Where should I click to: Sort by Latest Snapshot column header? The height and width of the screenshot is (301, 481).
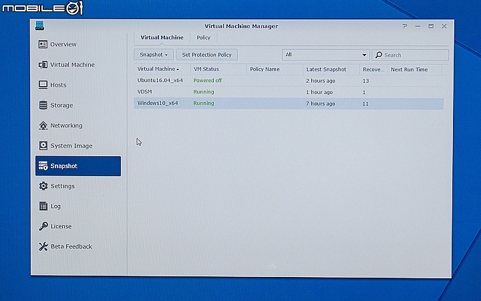[331, 69]
